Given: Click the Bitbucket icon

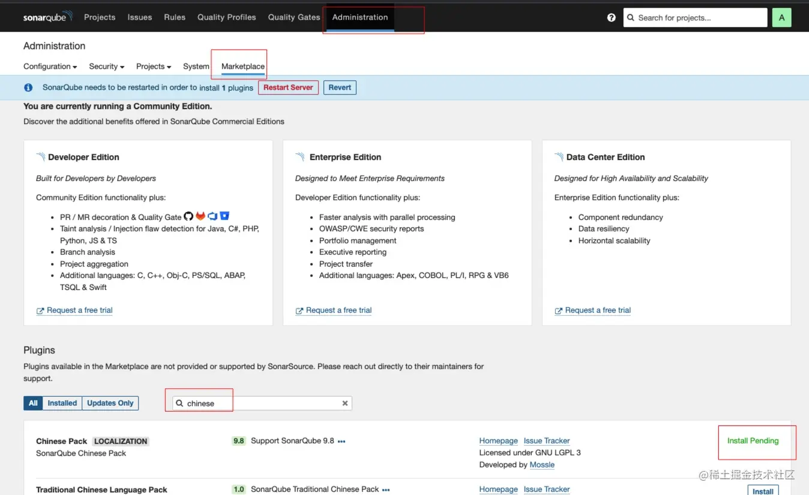Looking at the screenshot, I should (224, 216).
